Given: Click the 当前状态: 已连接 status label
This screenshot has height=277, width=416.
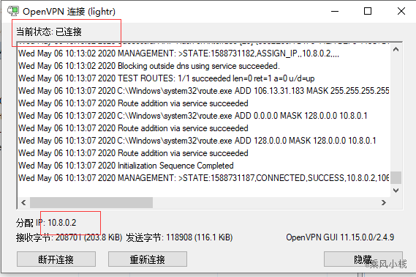Looking at the screenshot, I should 49,32.
